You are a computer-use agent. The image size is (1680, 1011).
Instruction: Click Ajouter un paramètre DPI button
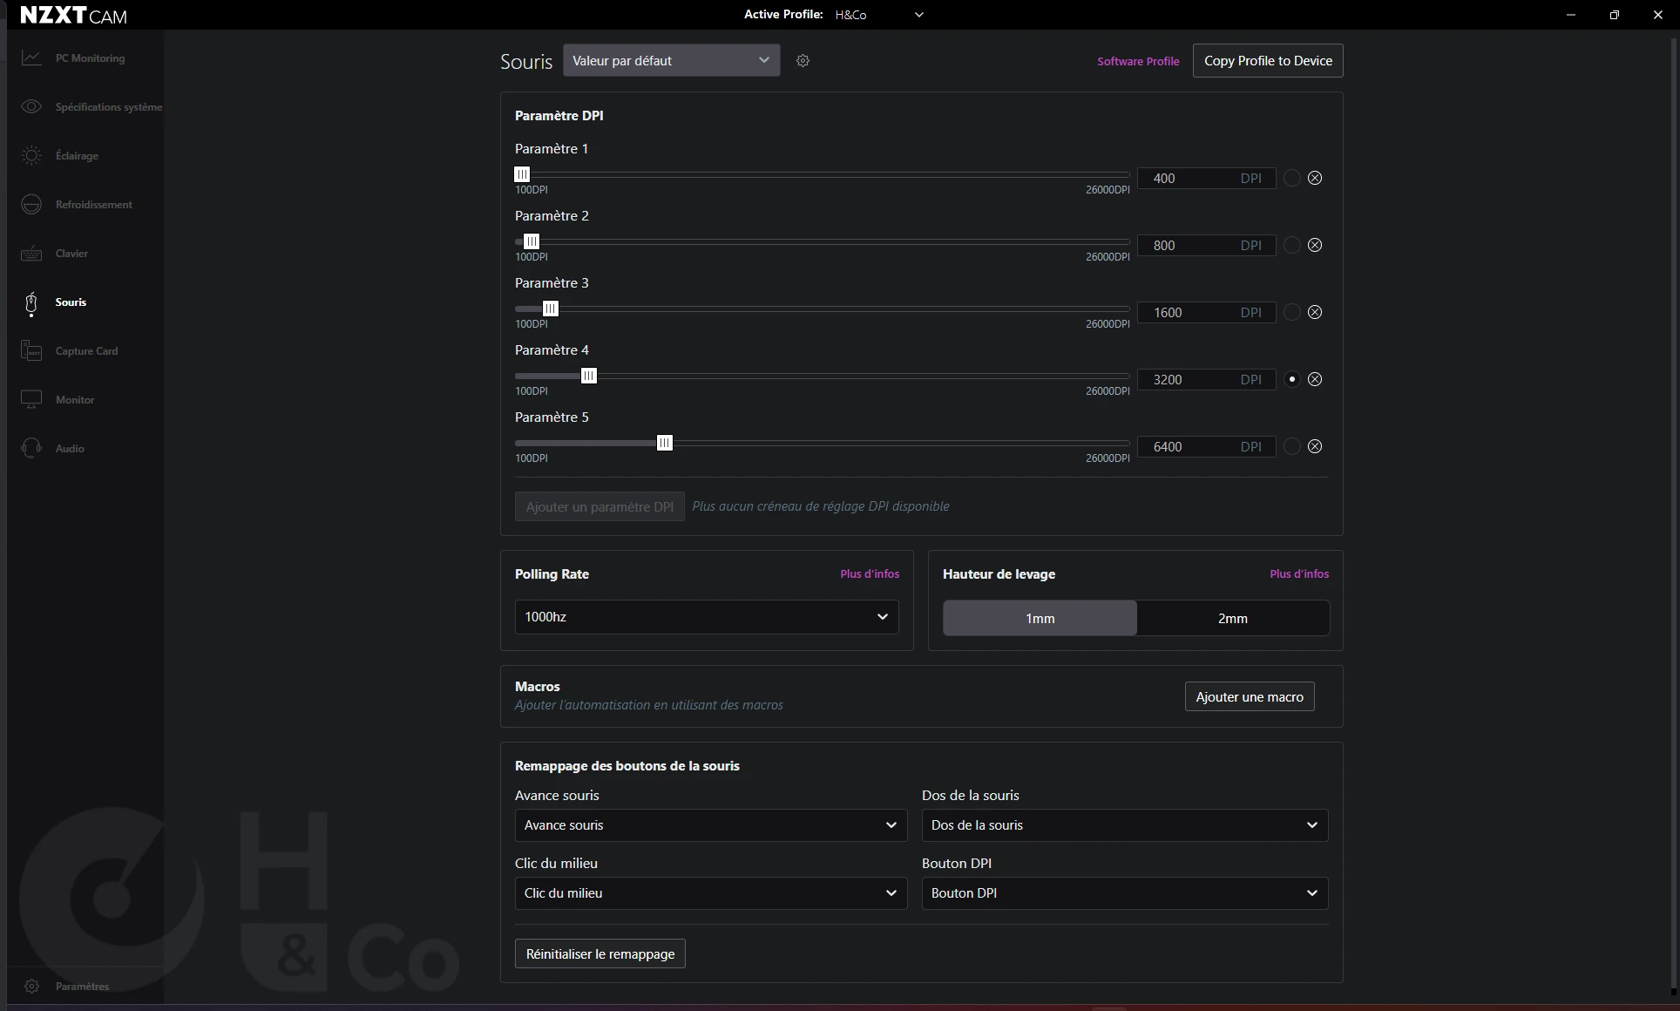(x=600, y=506)
